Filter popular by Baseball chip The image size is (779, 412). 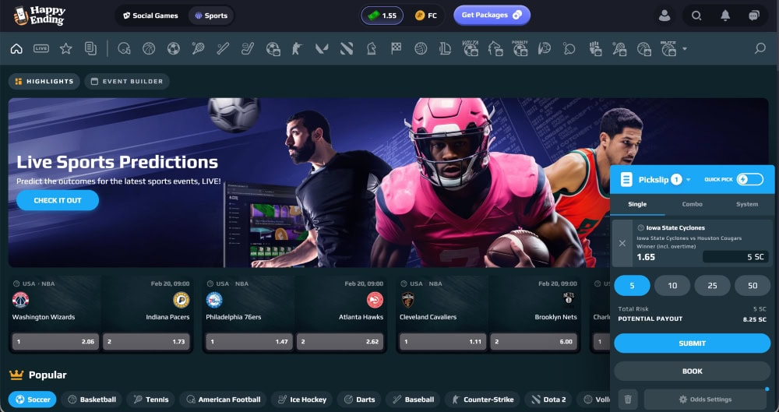(x=413, y=399)
